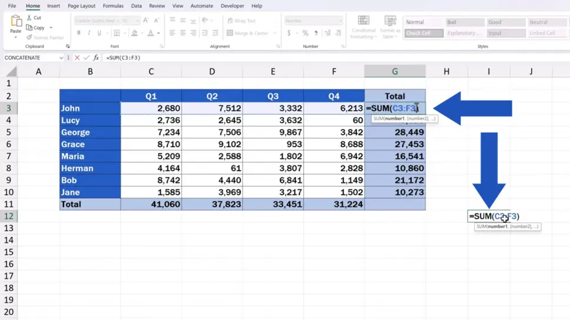Toggle Italic formatting

89,33
